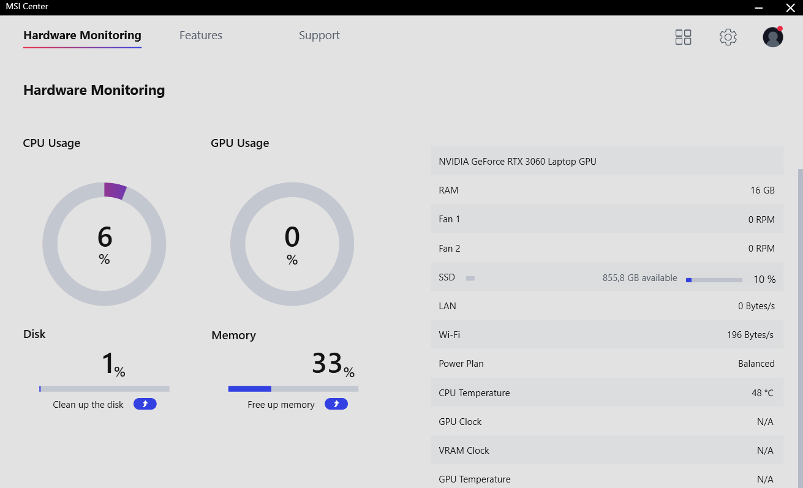Click the vertical scrollbar on the right
Screen dimensions: 803x488
point(800,328)
